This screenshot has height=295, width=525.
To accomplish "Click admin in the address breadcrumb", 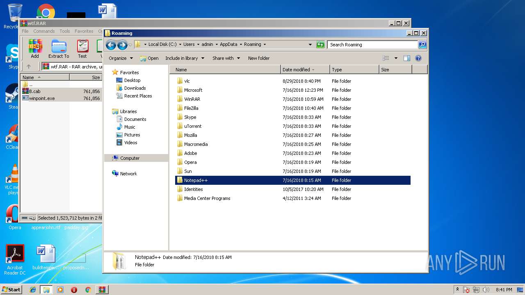I will (x=207, y=45).
